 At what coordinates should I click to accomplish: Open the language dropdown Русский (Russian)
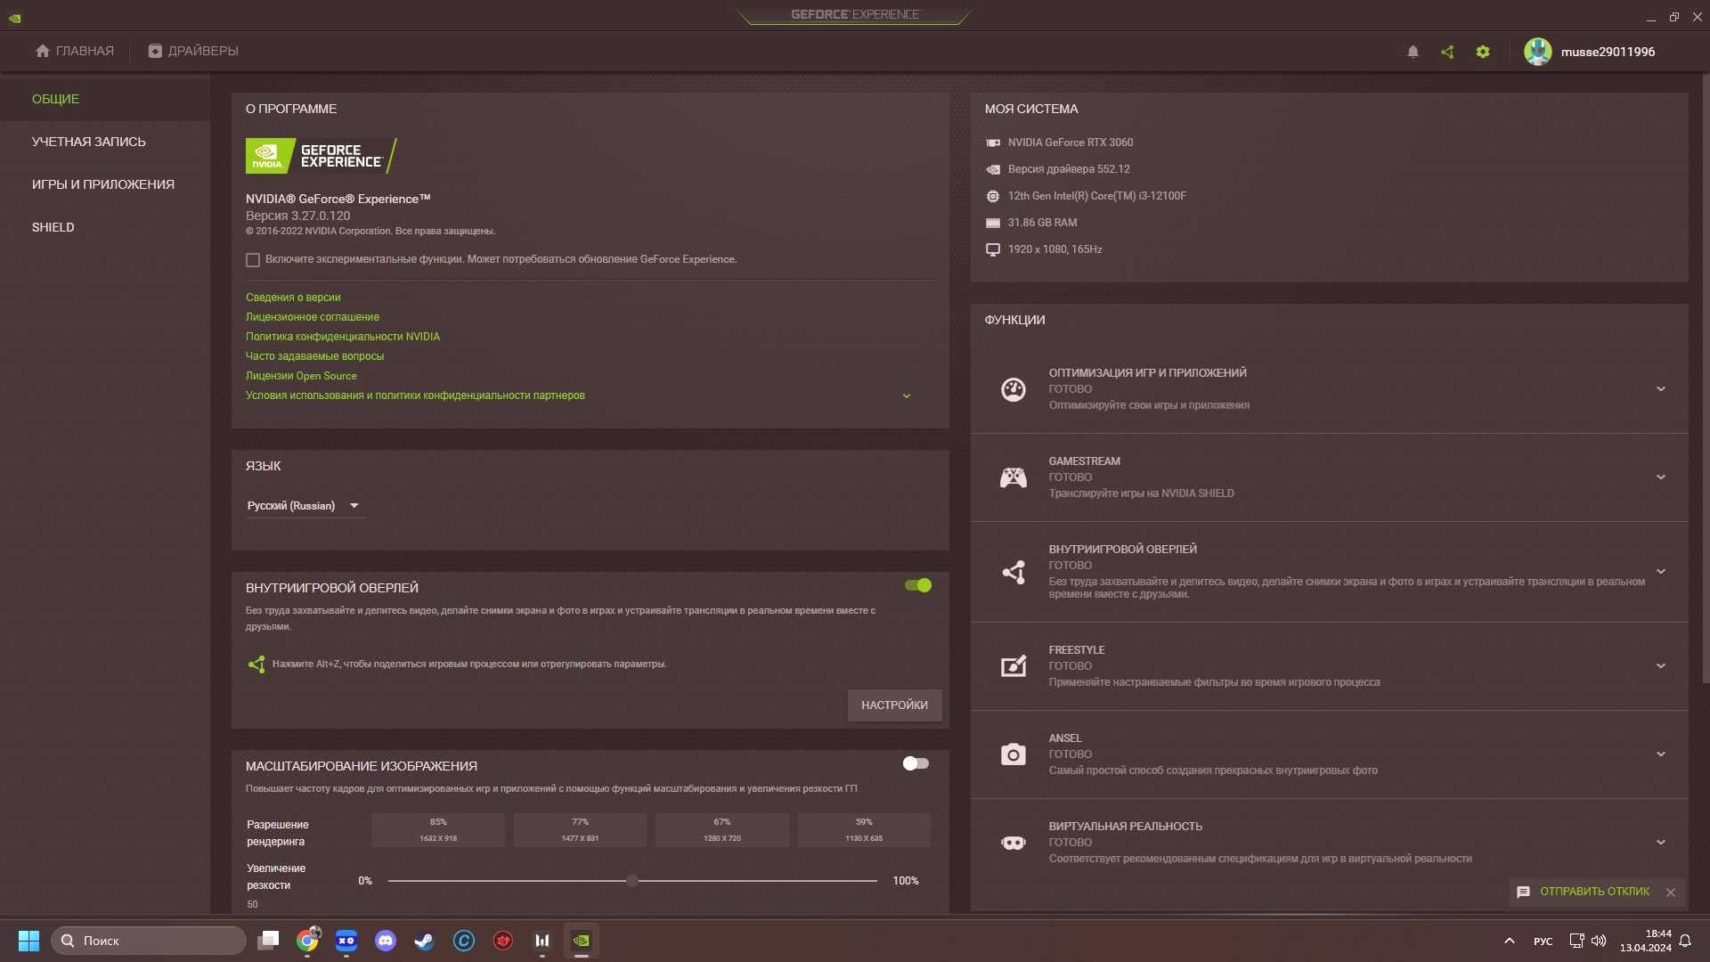[x=305, y=506]
